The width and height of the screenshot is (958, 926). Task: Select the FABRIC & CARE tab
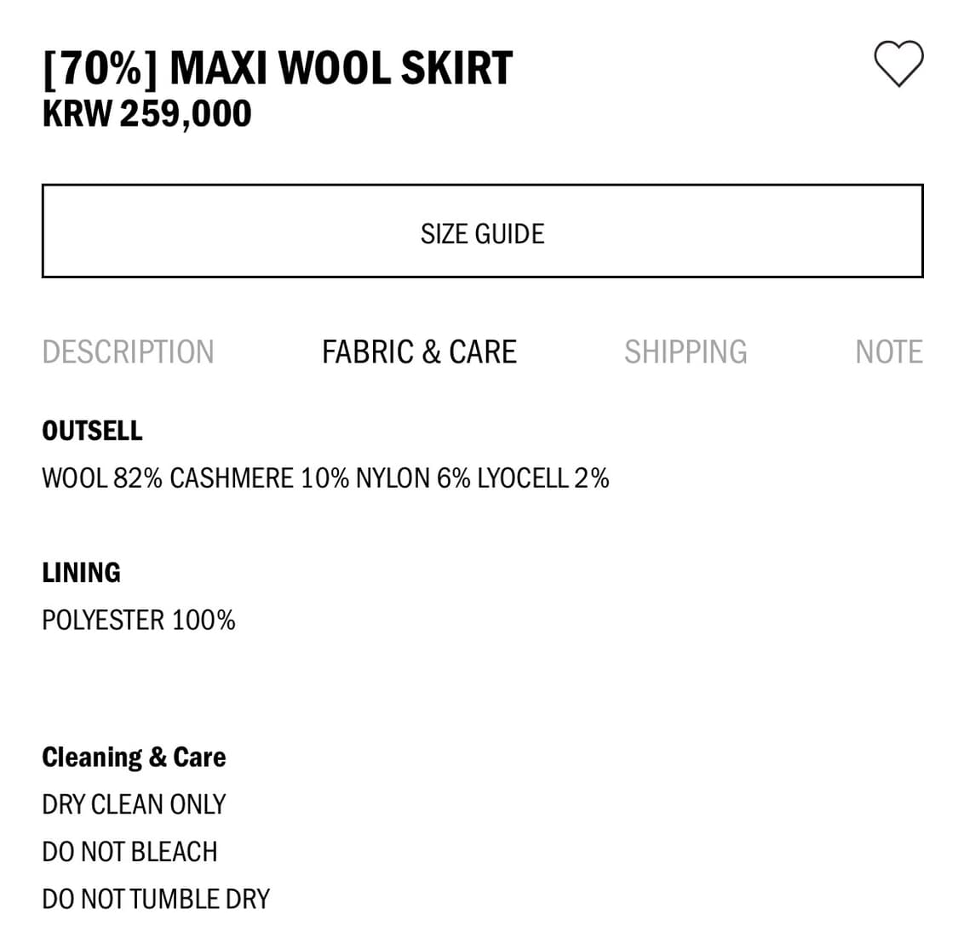pyautogui.click(x=419, y=352)
